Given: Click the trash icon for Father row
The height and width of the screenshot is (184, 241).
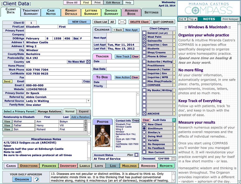Looking at the screenshot, I should click(85, 125).
